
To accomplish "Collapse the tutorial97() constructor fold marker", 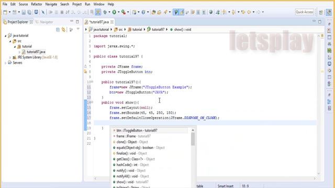I will 92,81.
